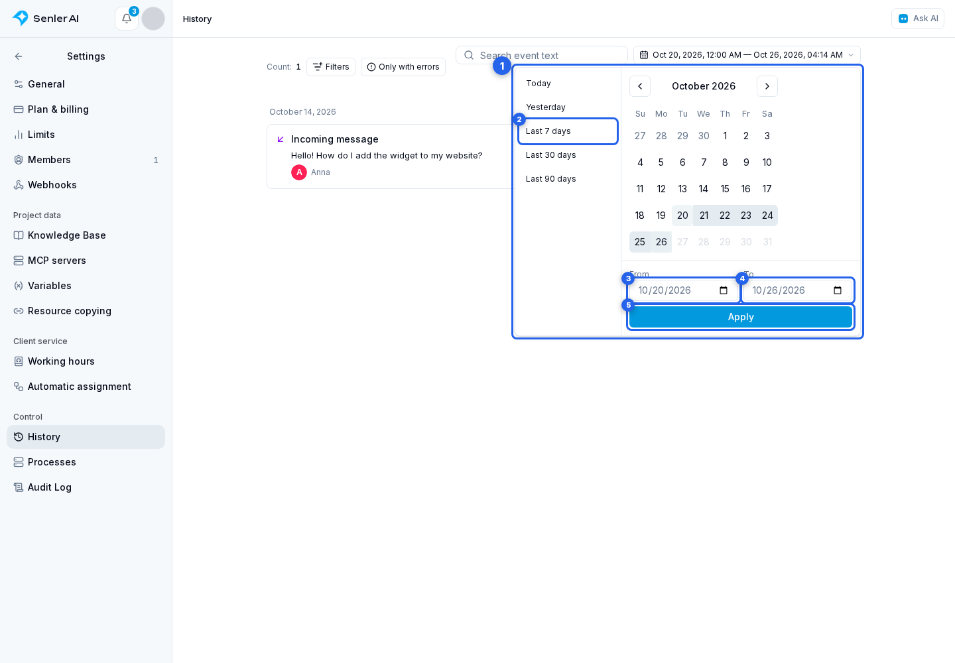Open the notifications bell
The image size is (955, 663).
[127, 19]
